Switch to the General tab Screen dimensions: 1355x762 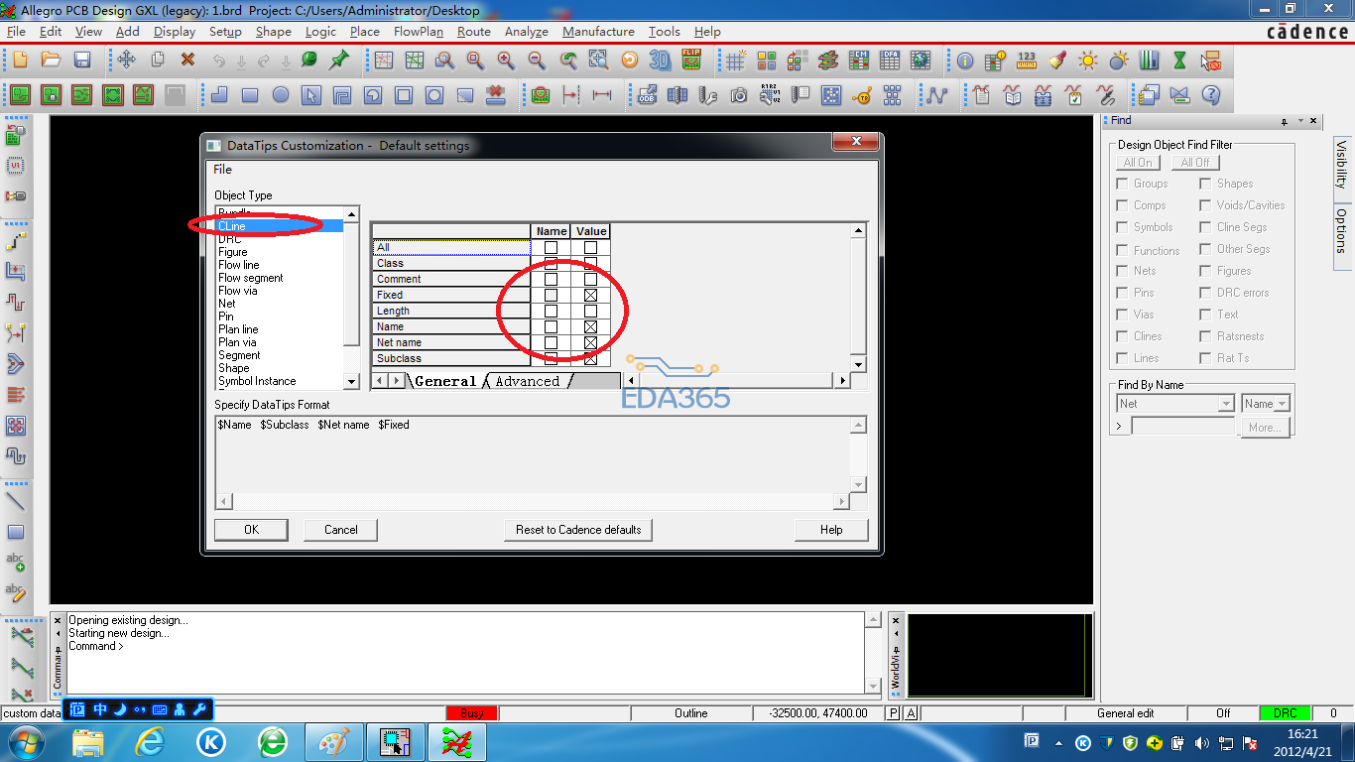click(445, 381)
